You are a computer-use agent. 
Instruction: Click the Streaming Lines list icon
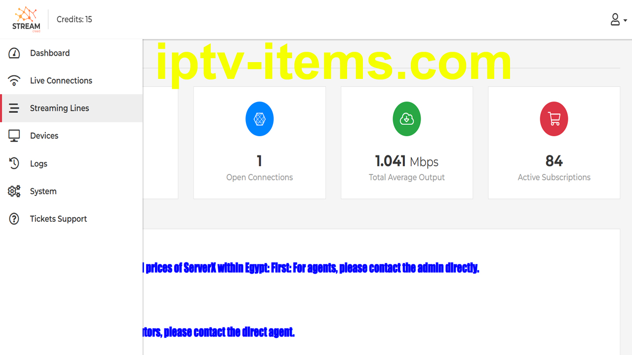14,108
